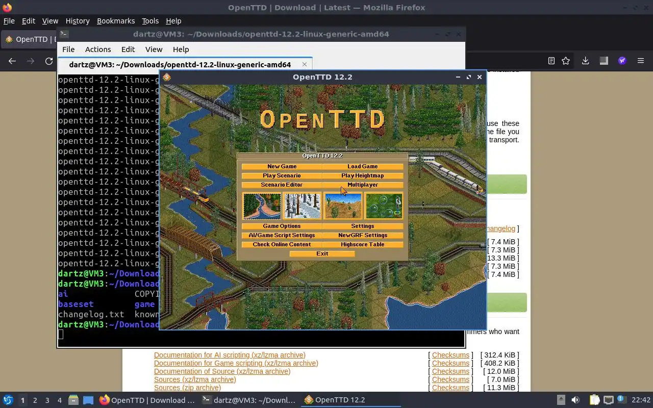Viewport: 653px width, 408px height.
Task: Open Firefox Tools menu
Action: [150, 21]
